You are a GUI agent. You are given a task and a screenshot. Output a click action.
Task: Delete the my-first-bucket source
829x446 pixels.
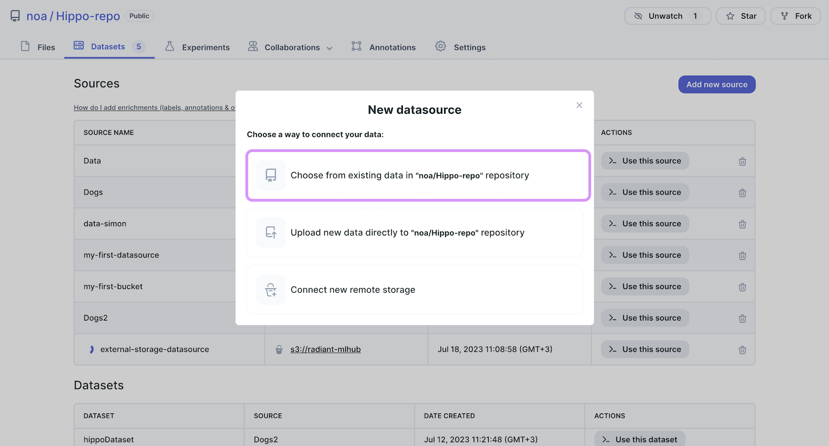tap(742, 287)
